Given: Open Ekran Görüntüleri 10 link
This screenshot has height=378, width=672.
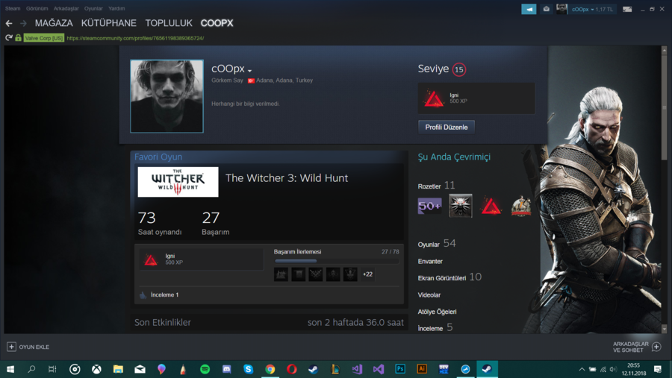Looking at the screenshot, I should 449,277.
